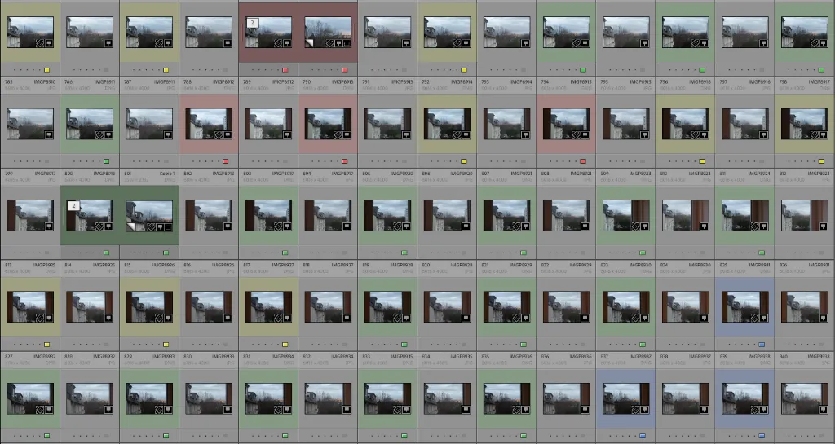Click the IMGP8917 filename of cell 799
Image resolution: width=835 pixels, height=444 pixels.
[x=46, y=174]
